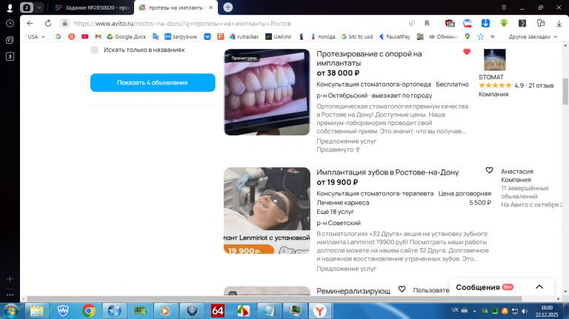Open Lenmiriot implant ad thumbnail
The image size is (569, 319).
[267, 211]
